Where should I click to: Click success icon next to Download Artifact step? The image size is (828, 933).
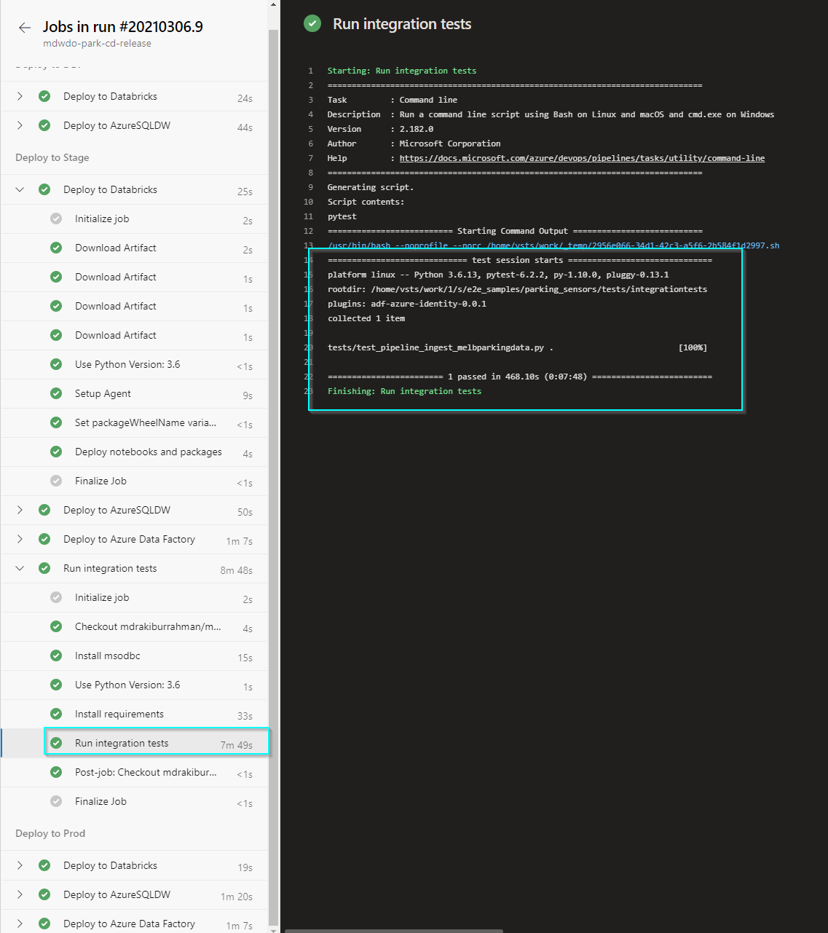click(56, 248)
